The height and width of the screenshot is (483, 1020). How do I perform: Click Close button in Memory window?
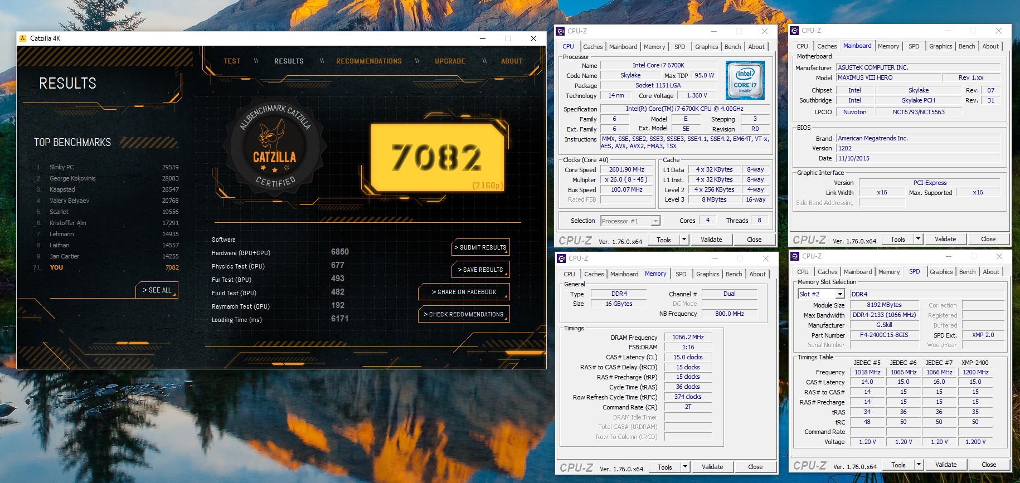[x=755, y=467]
